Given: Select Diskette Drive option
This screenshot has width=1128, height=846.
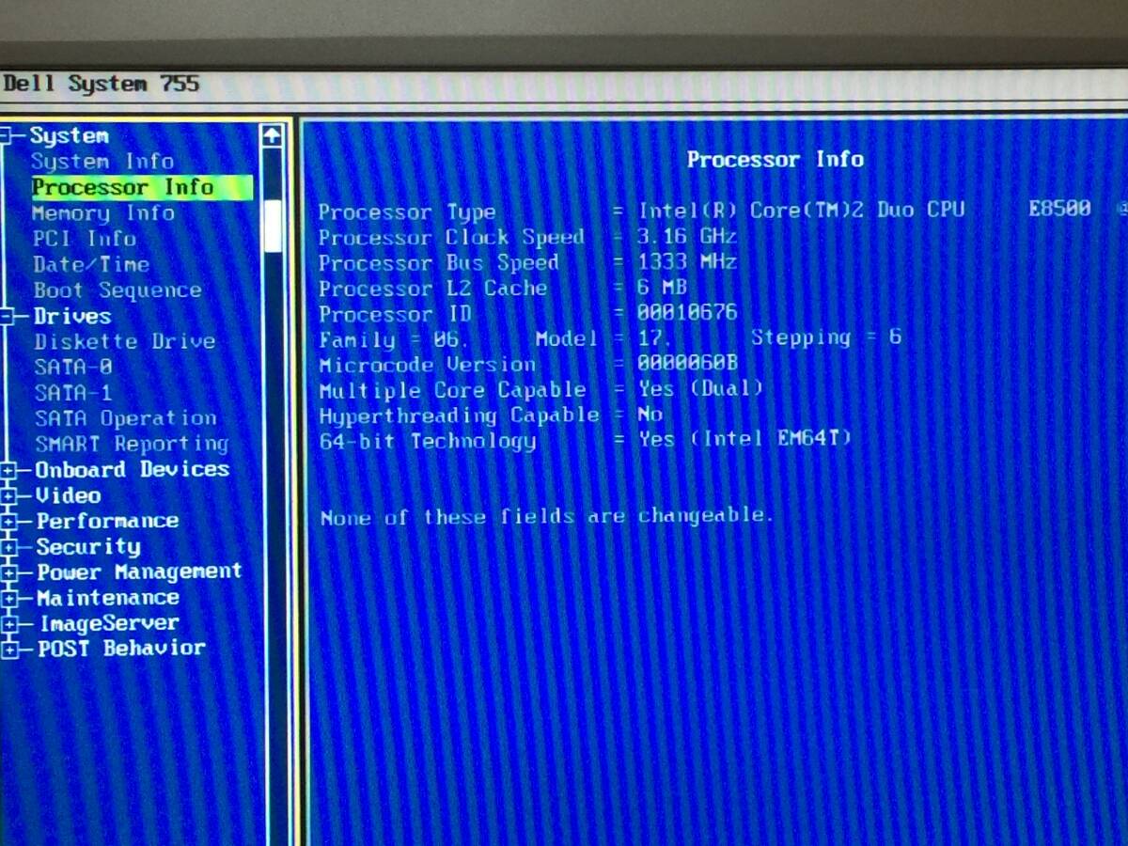Looking at the screenshot, I should 124,341.
